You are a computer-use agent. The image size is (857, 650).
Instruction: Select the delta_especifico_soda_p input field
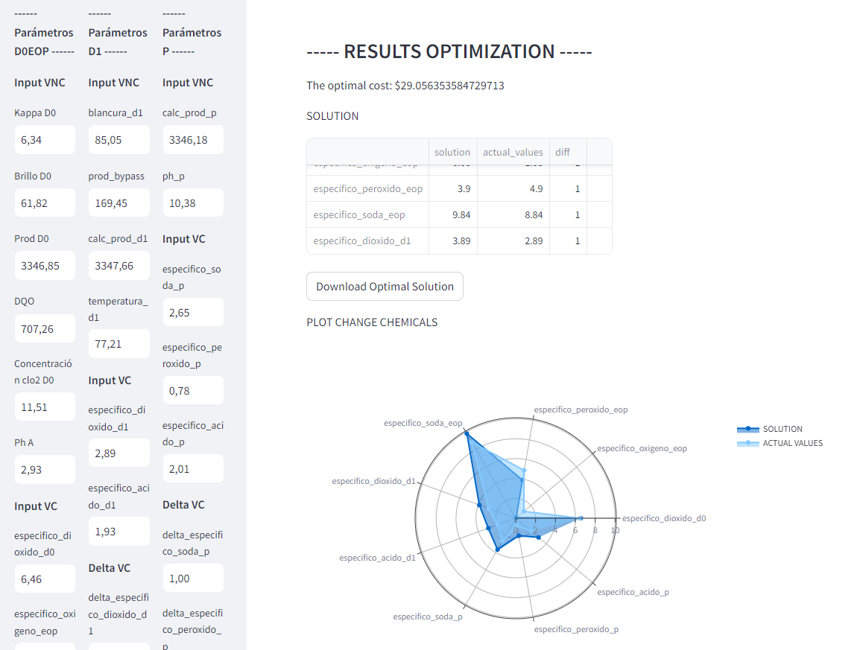click(193, 578)
